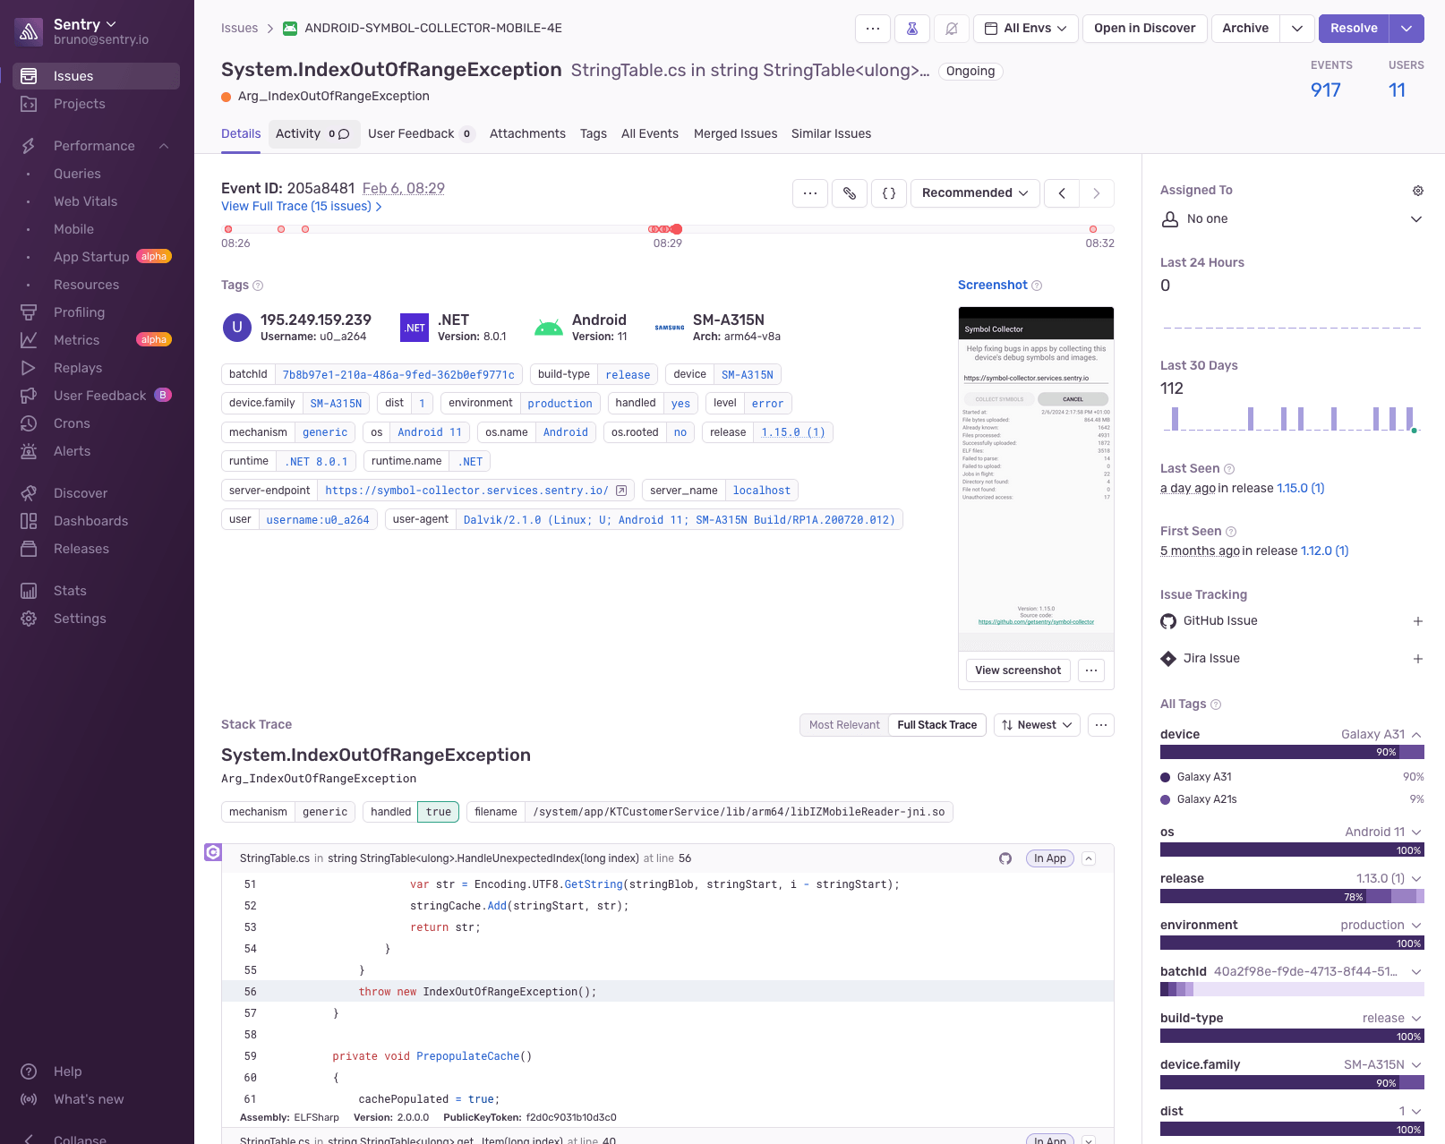The image size is (1445, 1144).
Task: Open GitHub source icon on StringTable.cs frame
Action: [x=1005, y=858]
